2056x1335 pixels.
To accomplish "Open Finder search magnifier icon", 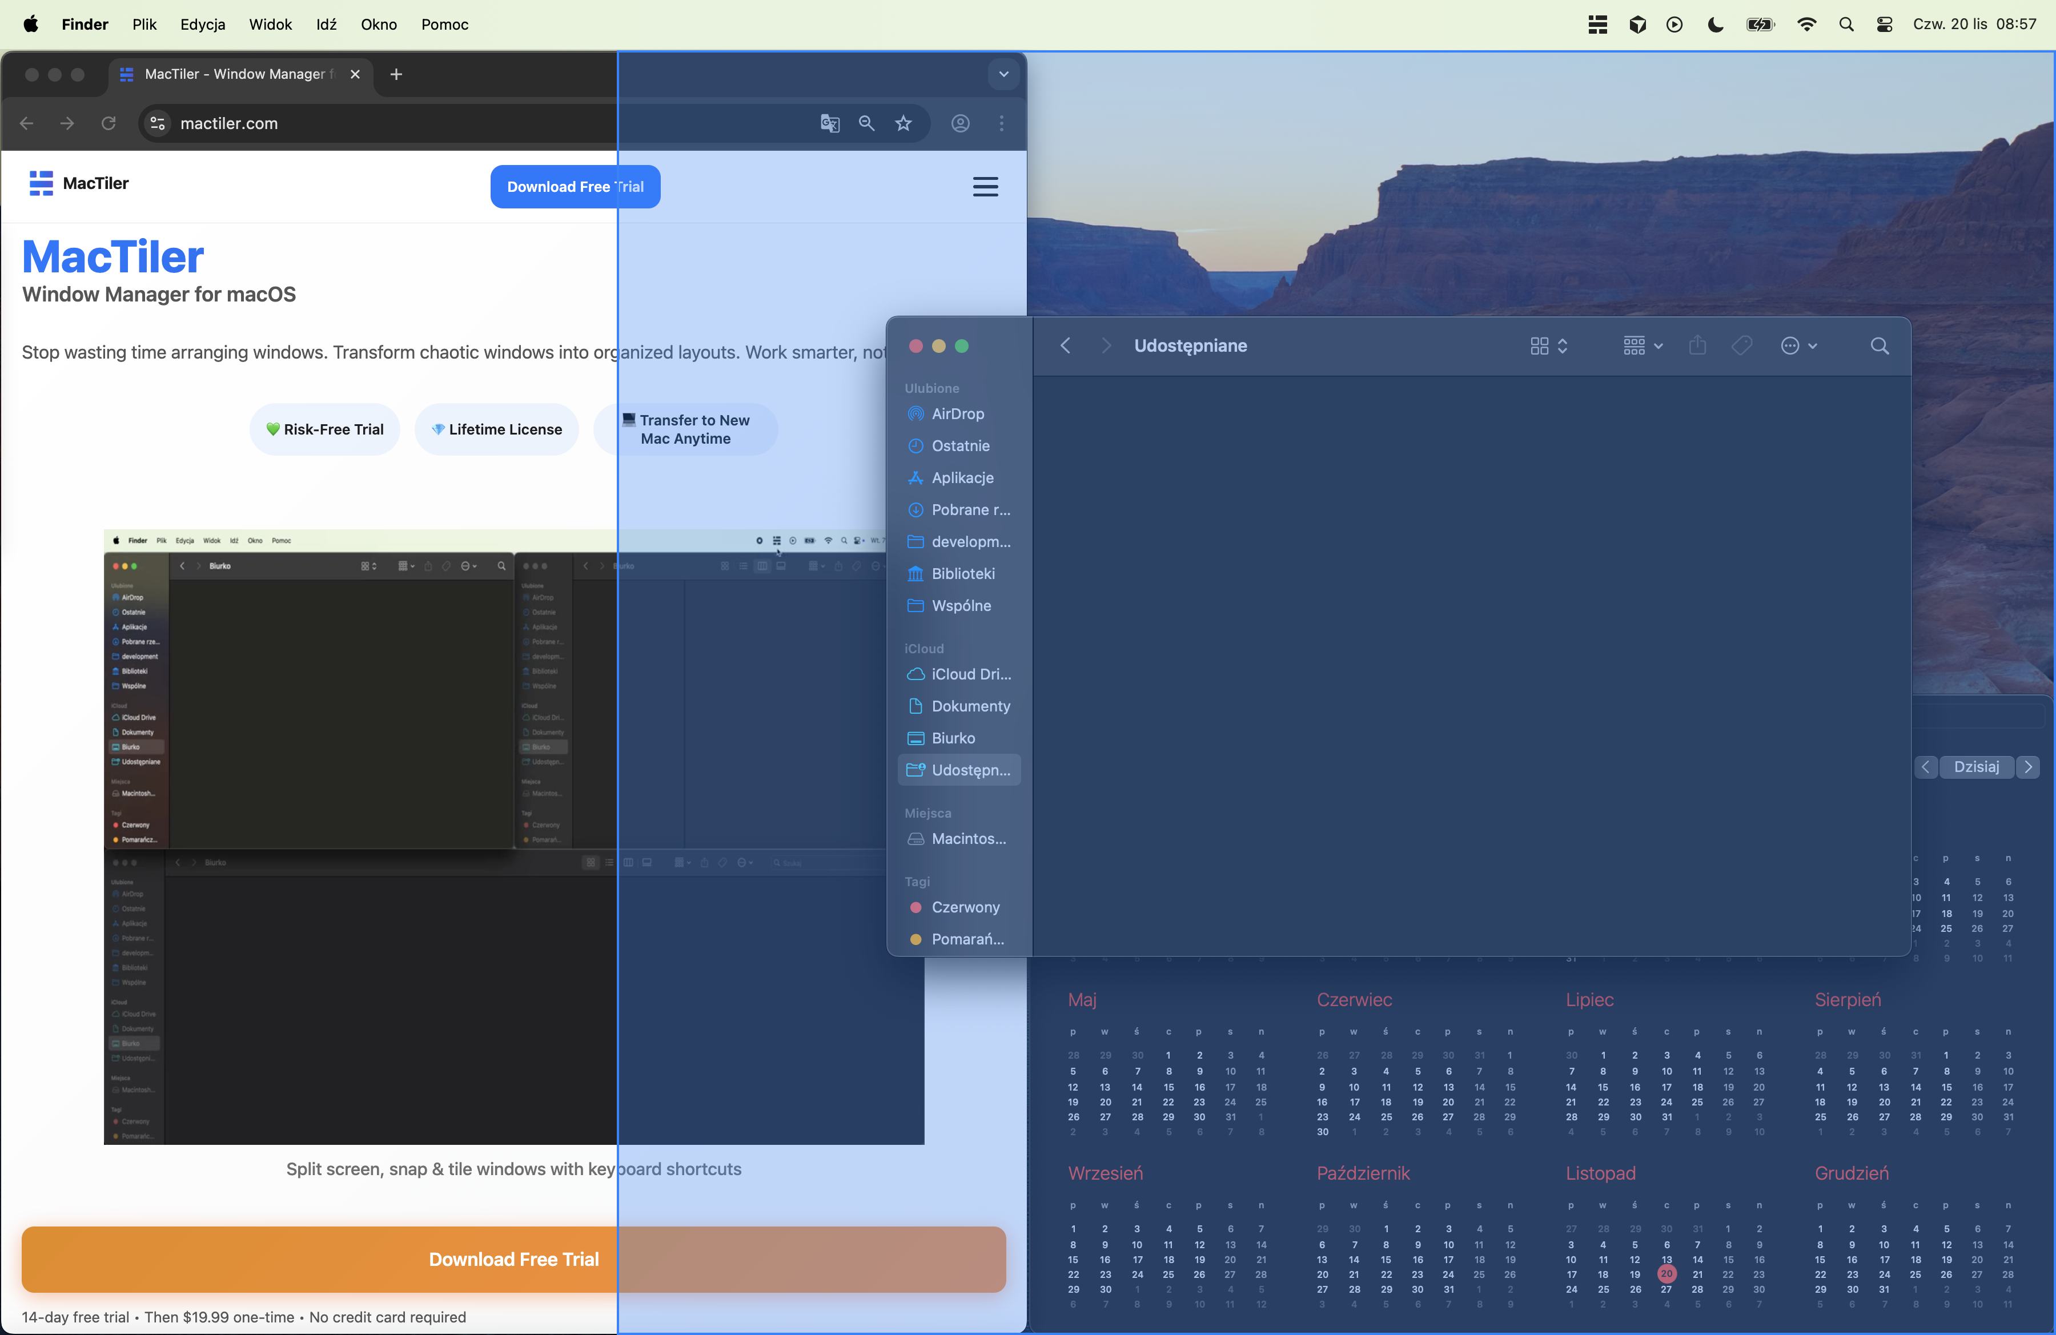I will click(x=1879, y=346).
